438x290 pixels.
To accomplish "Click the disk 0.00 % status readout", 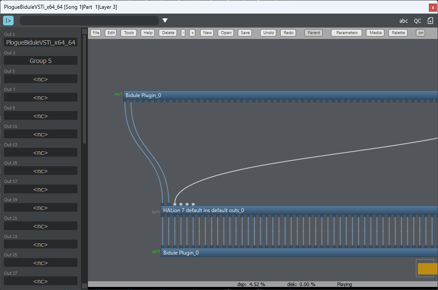I will pos(301,284).
